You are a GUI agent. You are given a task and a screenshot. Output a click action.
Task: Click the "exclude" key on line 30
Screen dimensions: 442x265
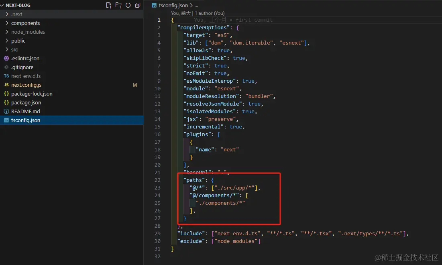point(191,241)
